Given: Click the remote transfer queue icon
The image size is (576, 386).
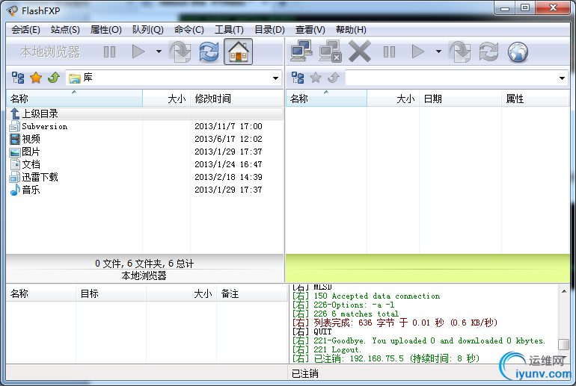Looking at the screenshot, I should coord(459,52).
